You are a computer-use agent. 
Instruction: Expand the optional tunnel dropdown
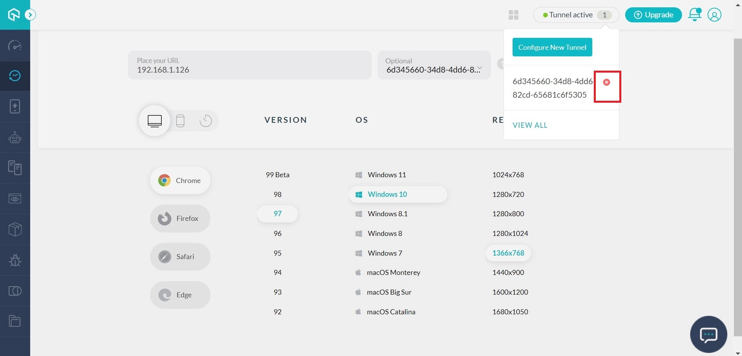[x=479, y=69]
